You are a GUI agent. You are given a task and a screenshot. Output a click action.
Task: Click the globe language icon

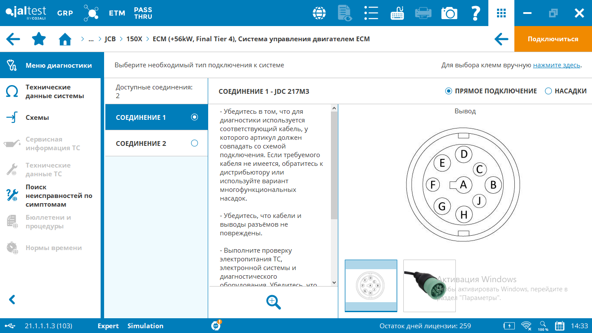coord(319,13)
